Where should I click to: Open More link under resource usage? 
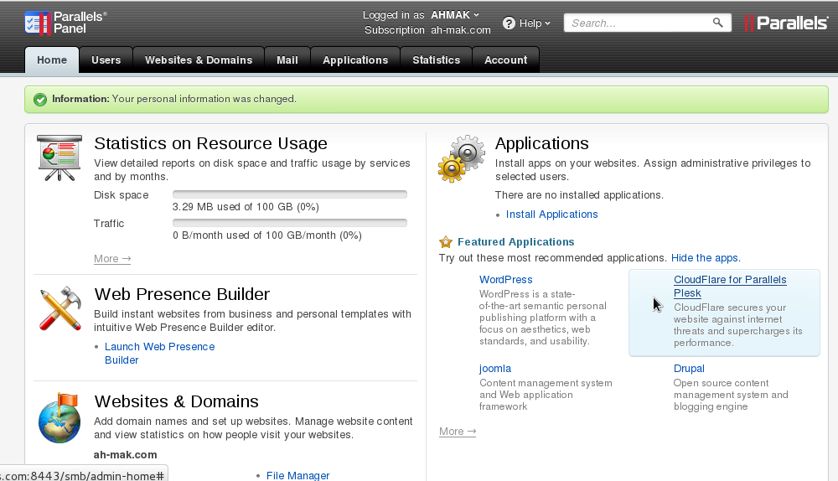point(112,259)
